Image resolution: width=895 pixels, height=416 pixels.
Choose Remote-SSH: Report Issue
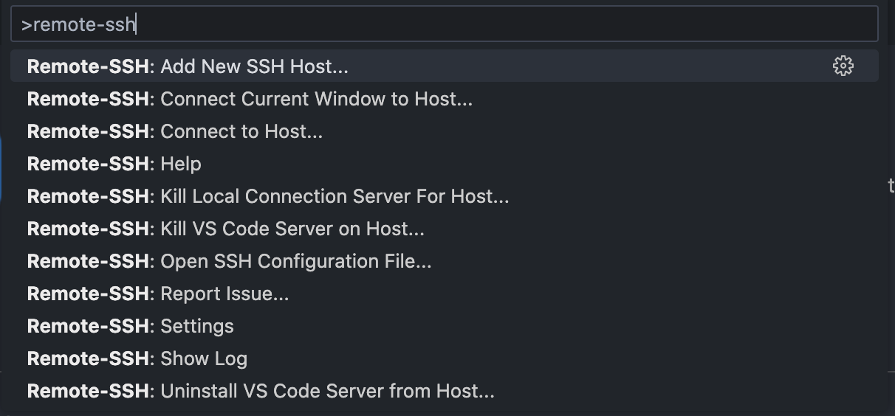(x=444, y=294)
